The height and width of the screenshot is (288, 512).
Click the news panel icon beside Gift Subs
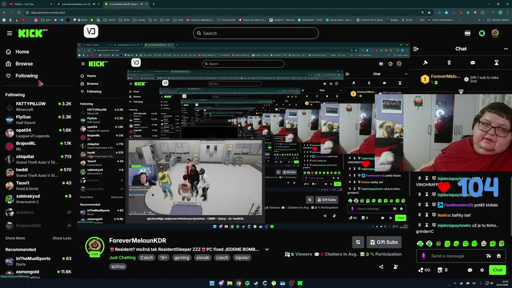point(358,242)
